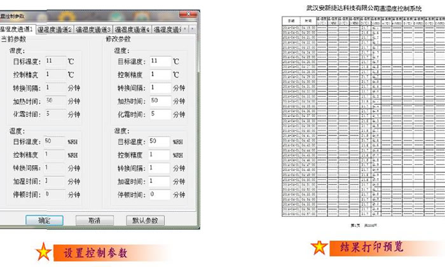445x267 pixels.
Task: Click the star icon beside 设置控制参数
Action: point(43,251)
